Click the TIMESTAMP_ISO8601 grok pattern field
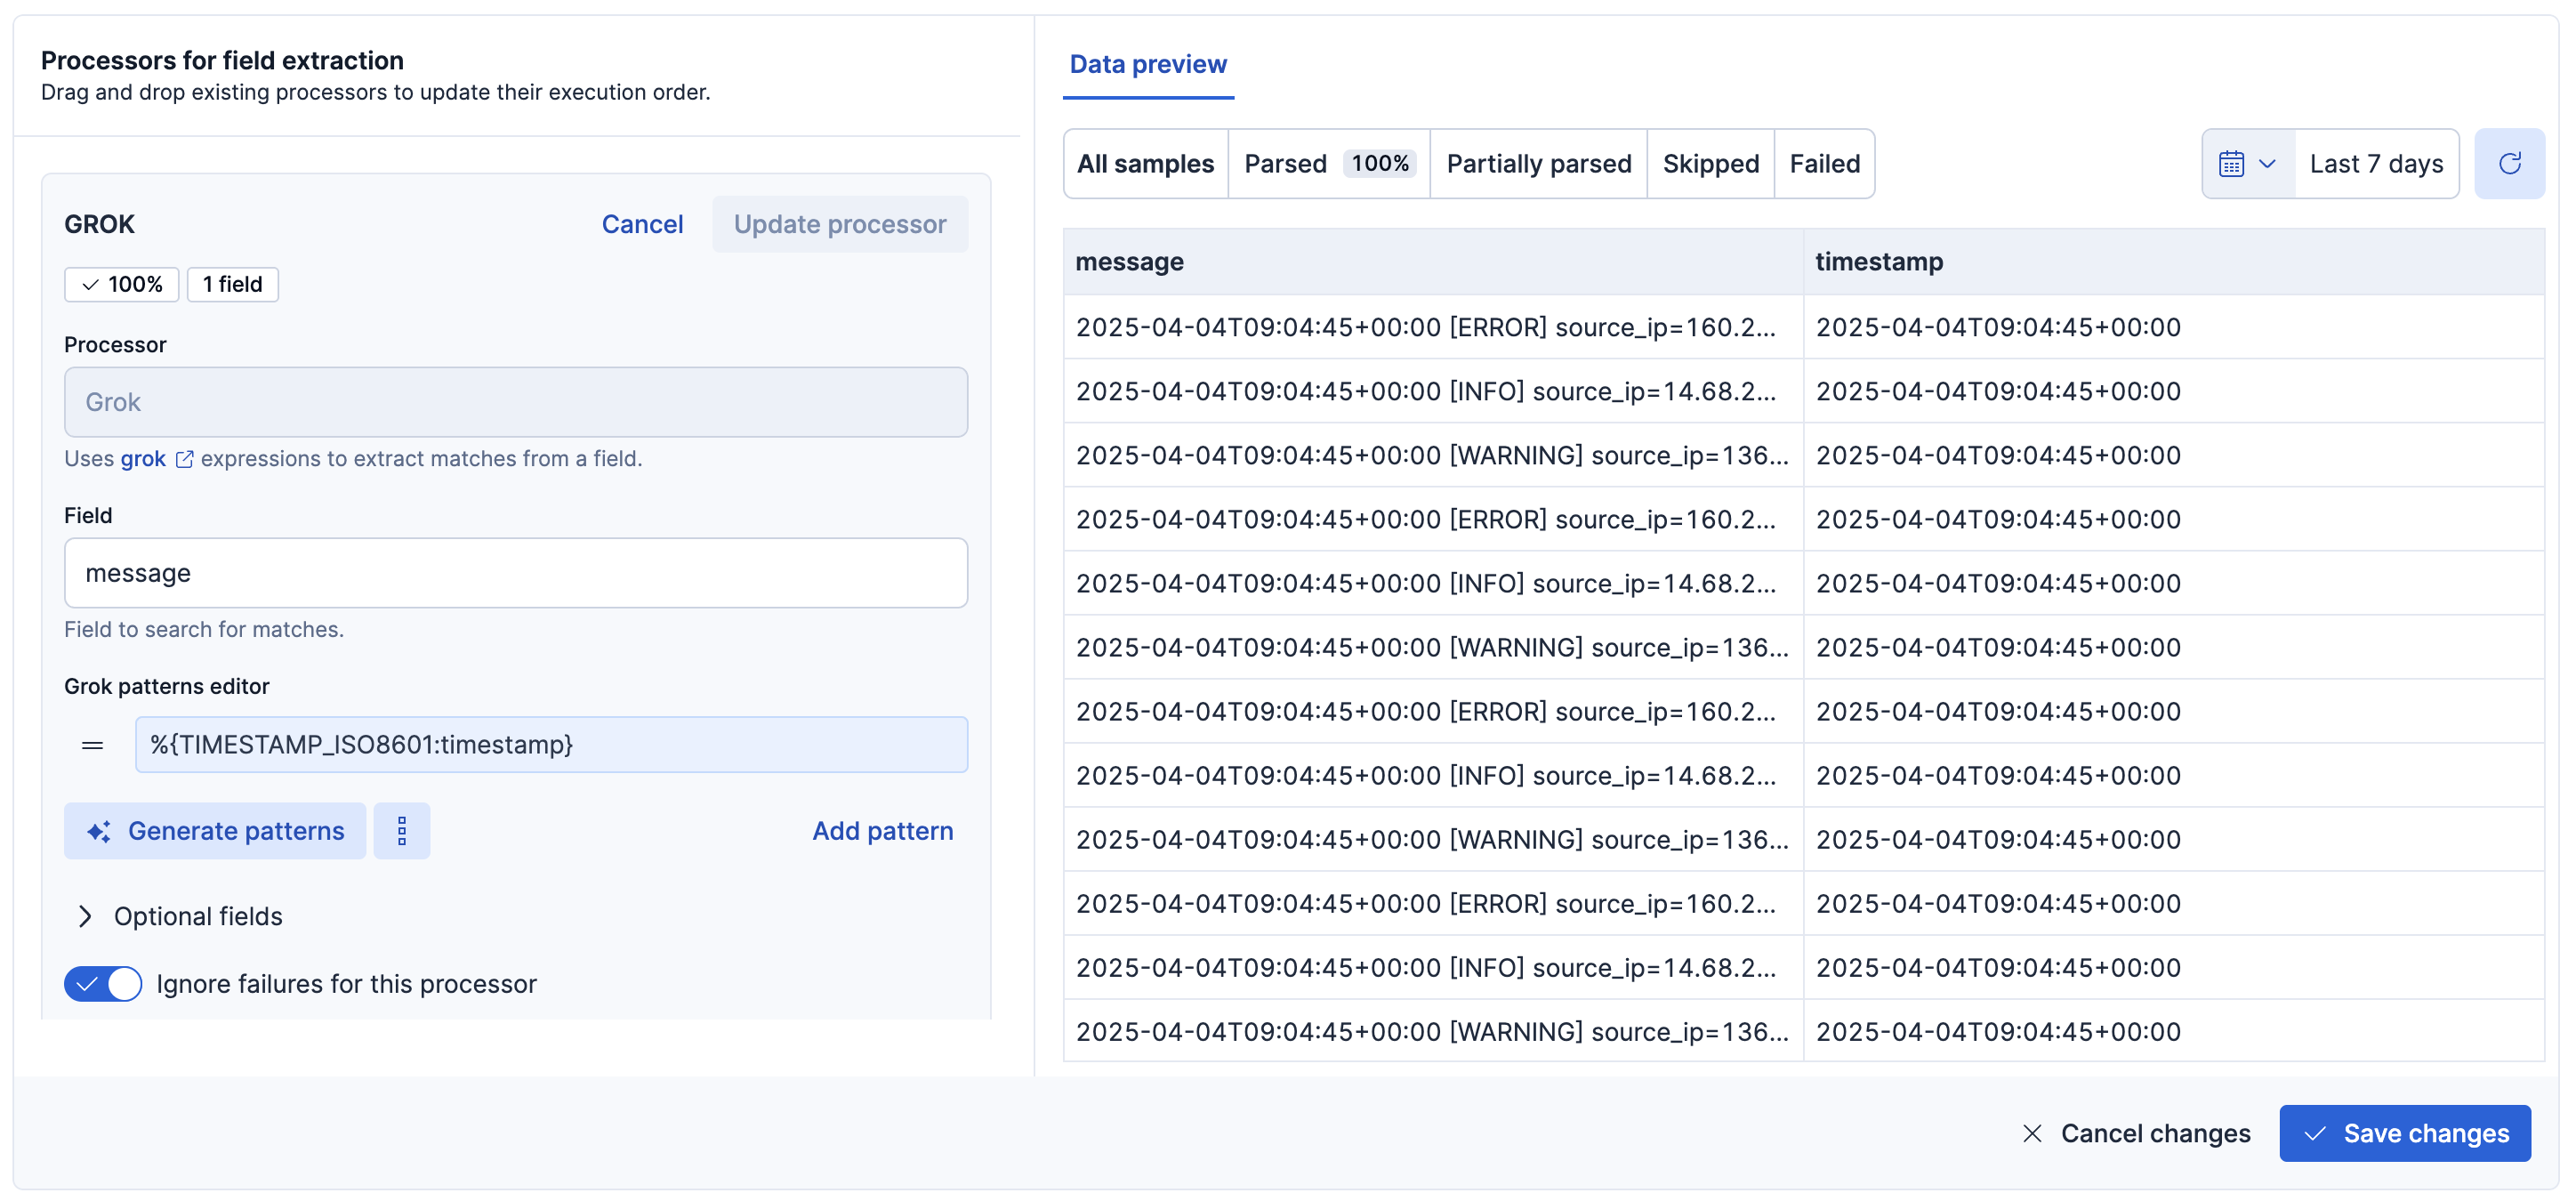The width and height of the screenshot is (2576, 1201). (550, 745)
